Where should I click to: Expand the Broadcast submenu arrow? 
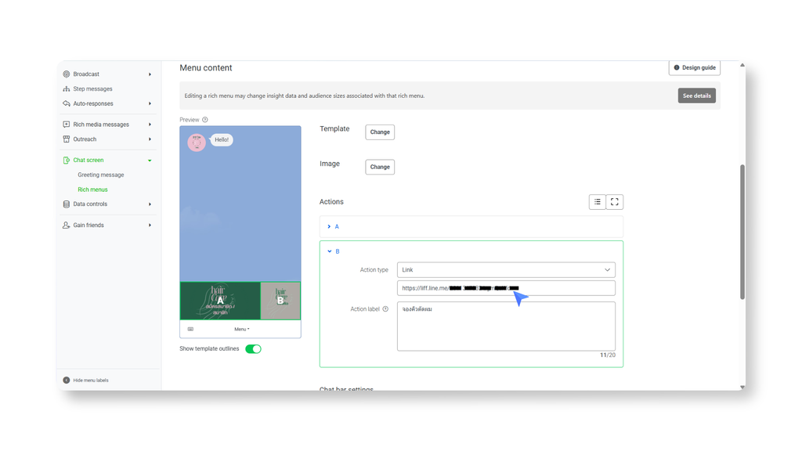coord(150,74)
